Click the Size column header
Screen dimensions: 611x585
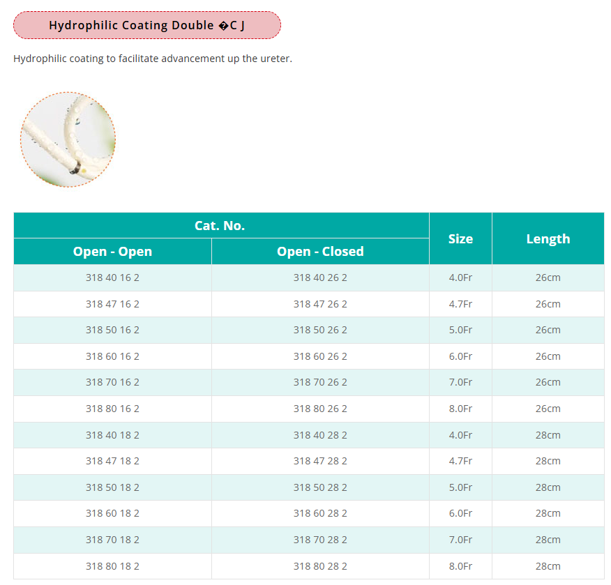pos(460,238)
